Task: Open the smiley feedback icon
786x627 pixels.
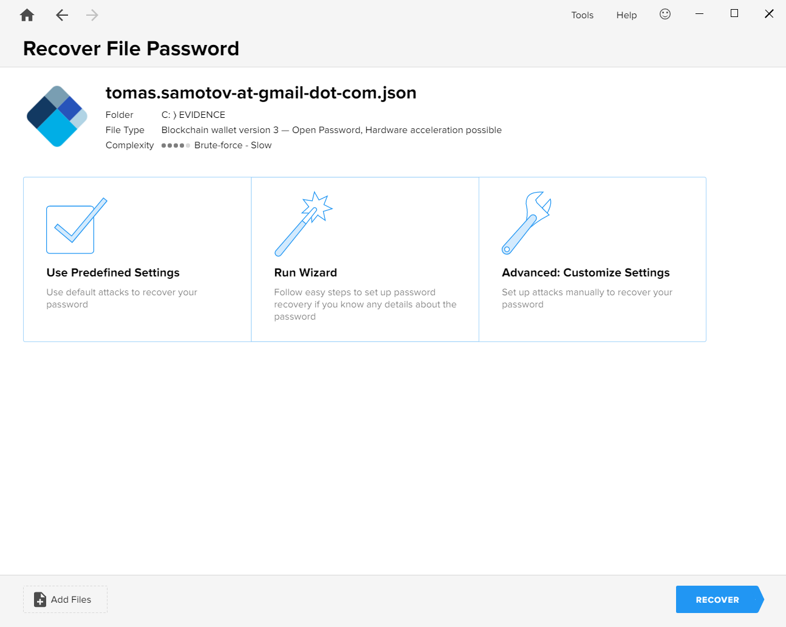Action: [665, 14]
